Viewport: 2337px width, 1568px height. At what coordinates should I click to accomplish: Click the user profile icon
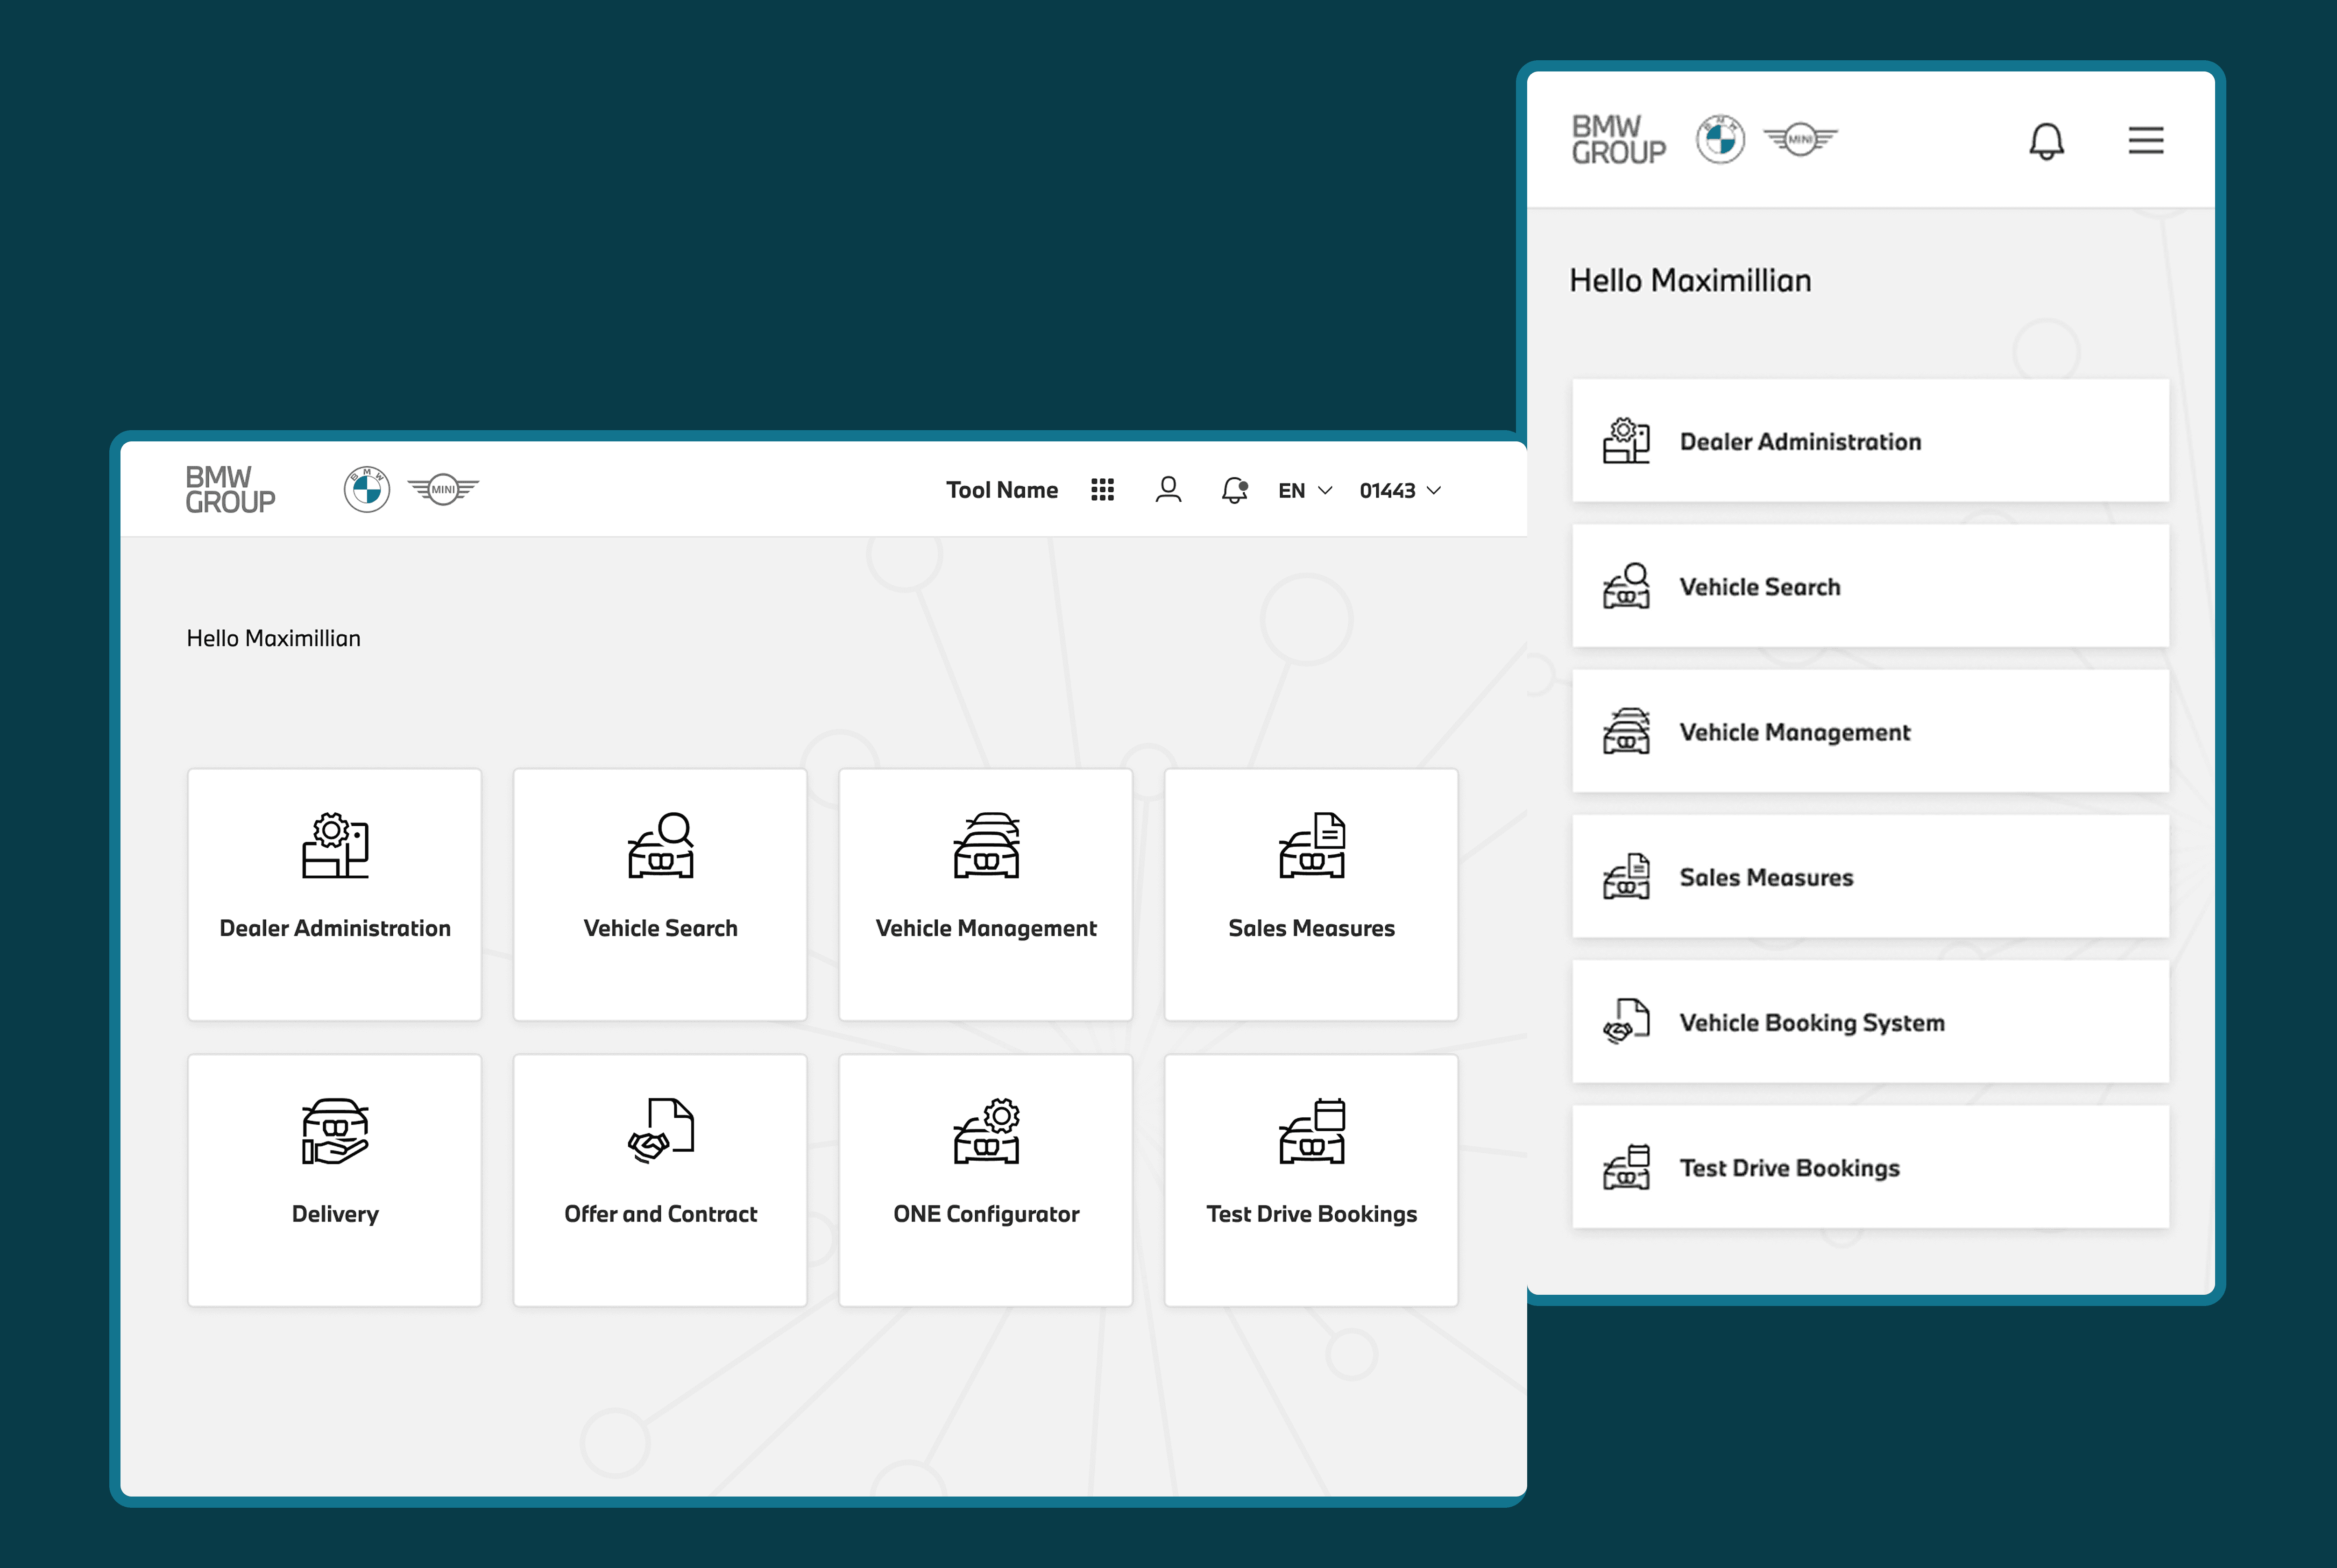coord(1168,490)
